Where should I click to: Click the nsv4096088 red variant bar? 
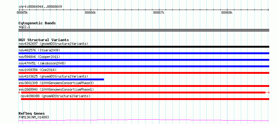pos(145,99)
